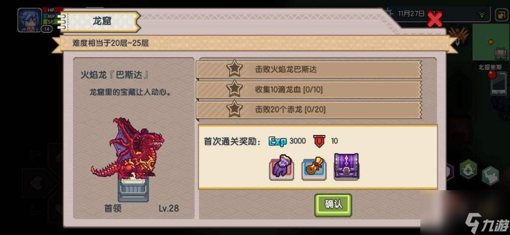This screenshot has width=510, height=235.
Task: Select the scroll reward icon
Action: 314,169
